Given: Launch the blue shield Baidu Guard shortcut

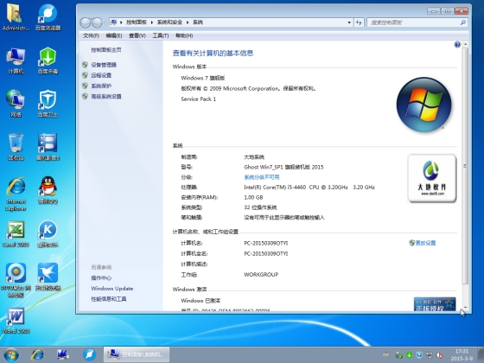Looking at the screenshot, I should tap(48, 104).
